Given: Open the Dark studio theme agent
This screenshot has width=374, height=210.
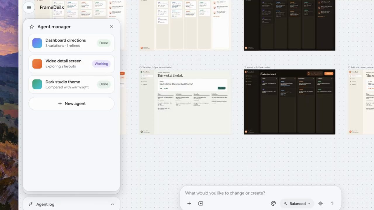Looking at the screenshot, I should tap(72, 84).
